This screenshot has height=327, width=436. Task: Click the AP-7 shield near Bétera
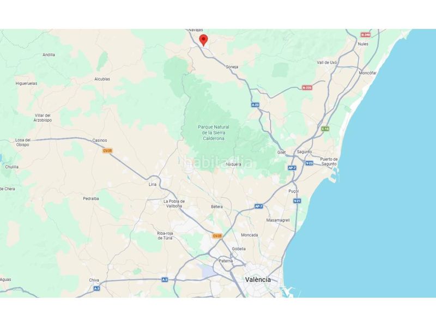(258, 207)
